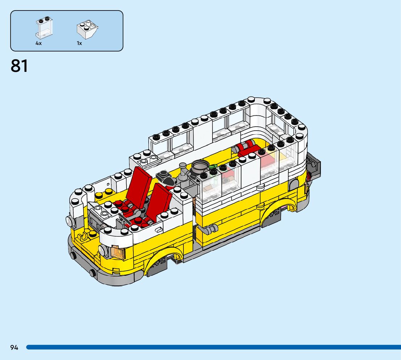
Task: Click page number 94
Action: 14,347
